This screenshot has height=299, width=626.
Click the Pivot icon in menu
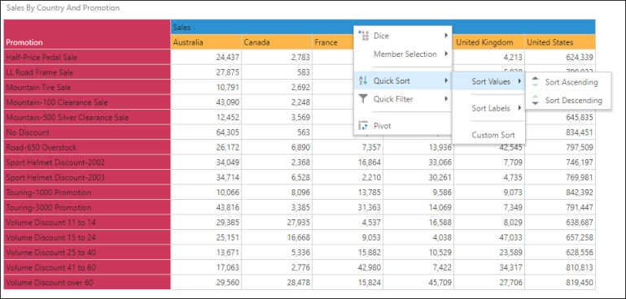tap(363, 126)
